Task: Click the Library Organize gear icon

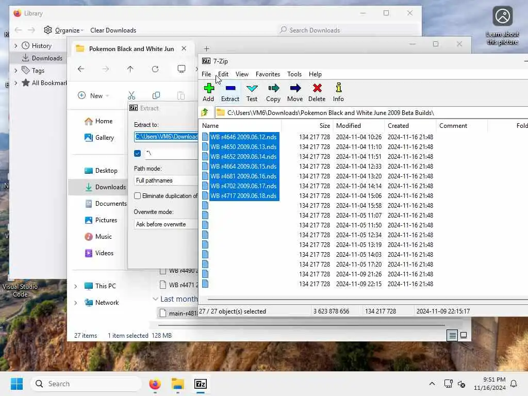Action: 48,30
